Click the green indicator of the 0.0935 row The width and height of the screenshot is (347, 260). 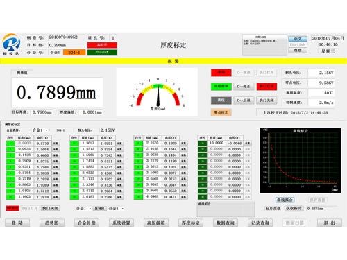tap(10, 149)
